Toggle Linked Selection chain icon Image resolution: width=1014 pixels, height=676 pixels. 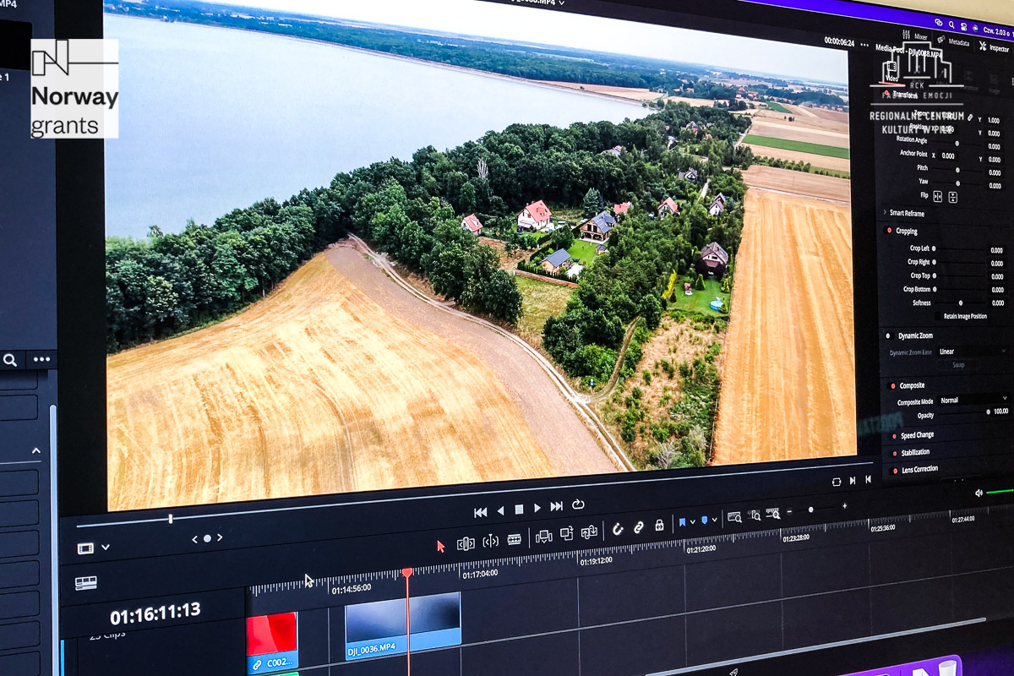(639, 527)
